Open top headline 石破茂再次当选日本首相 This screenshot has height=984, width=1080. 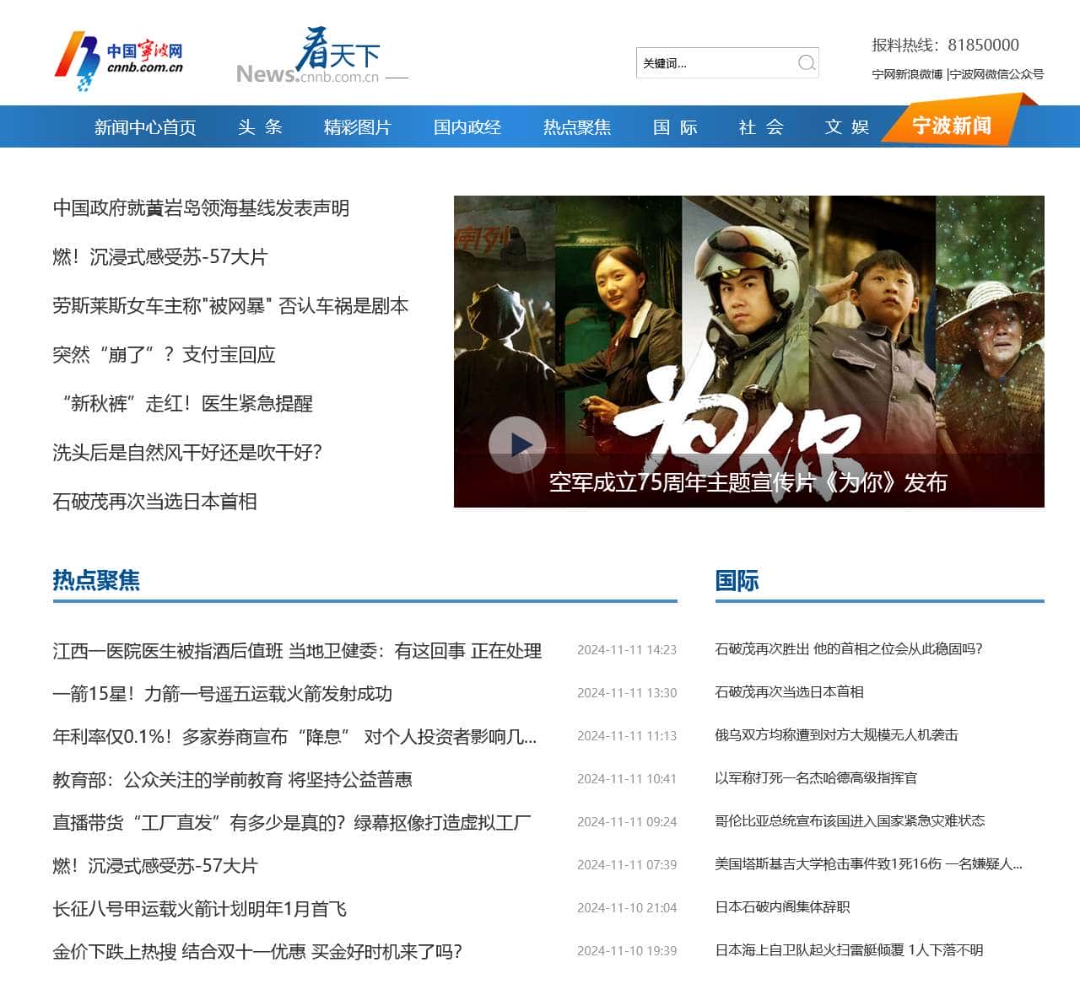pos(154,502)
